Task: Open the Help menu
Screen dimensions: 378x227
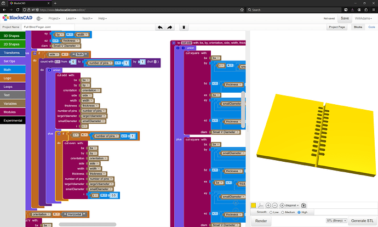Action: 102,18
